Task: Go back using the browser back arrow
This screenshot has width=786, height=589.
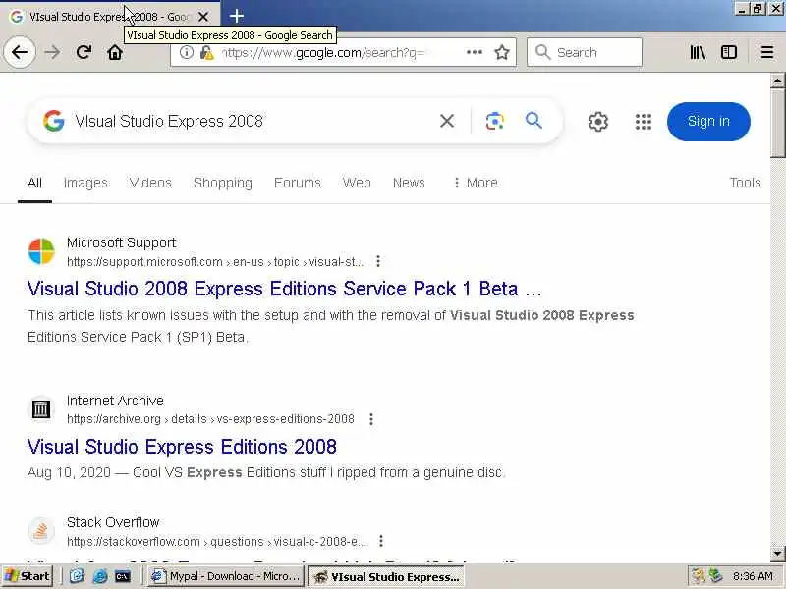Action: (20, 52)
